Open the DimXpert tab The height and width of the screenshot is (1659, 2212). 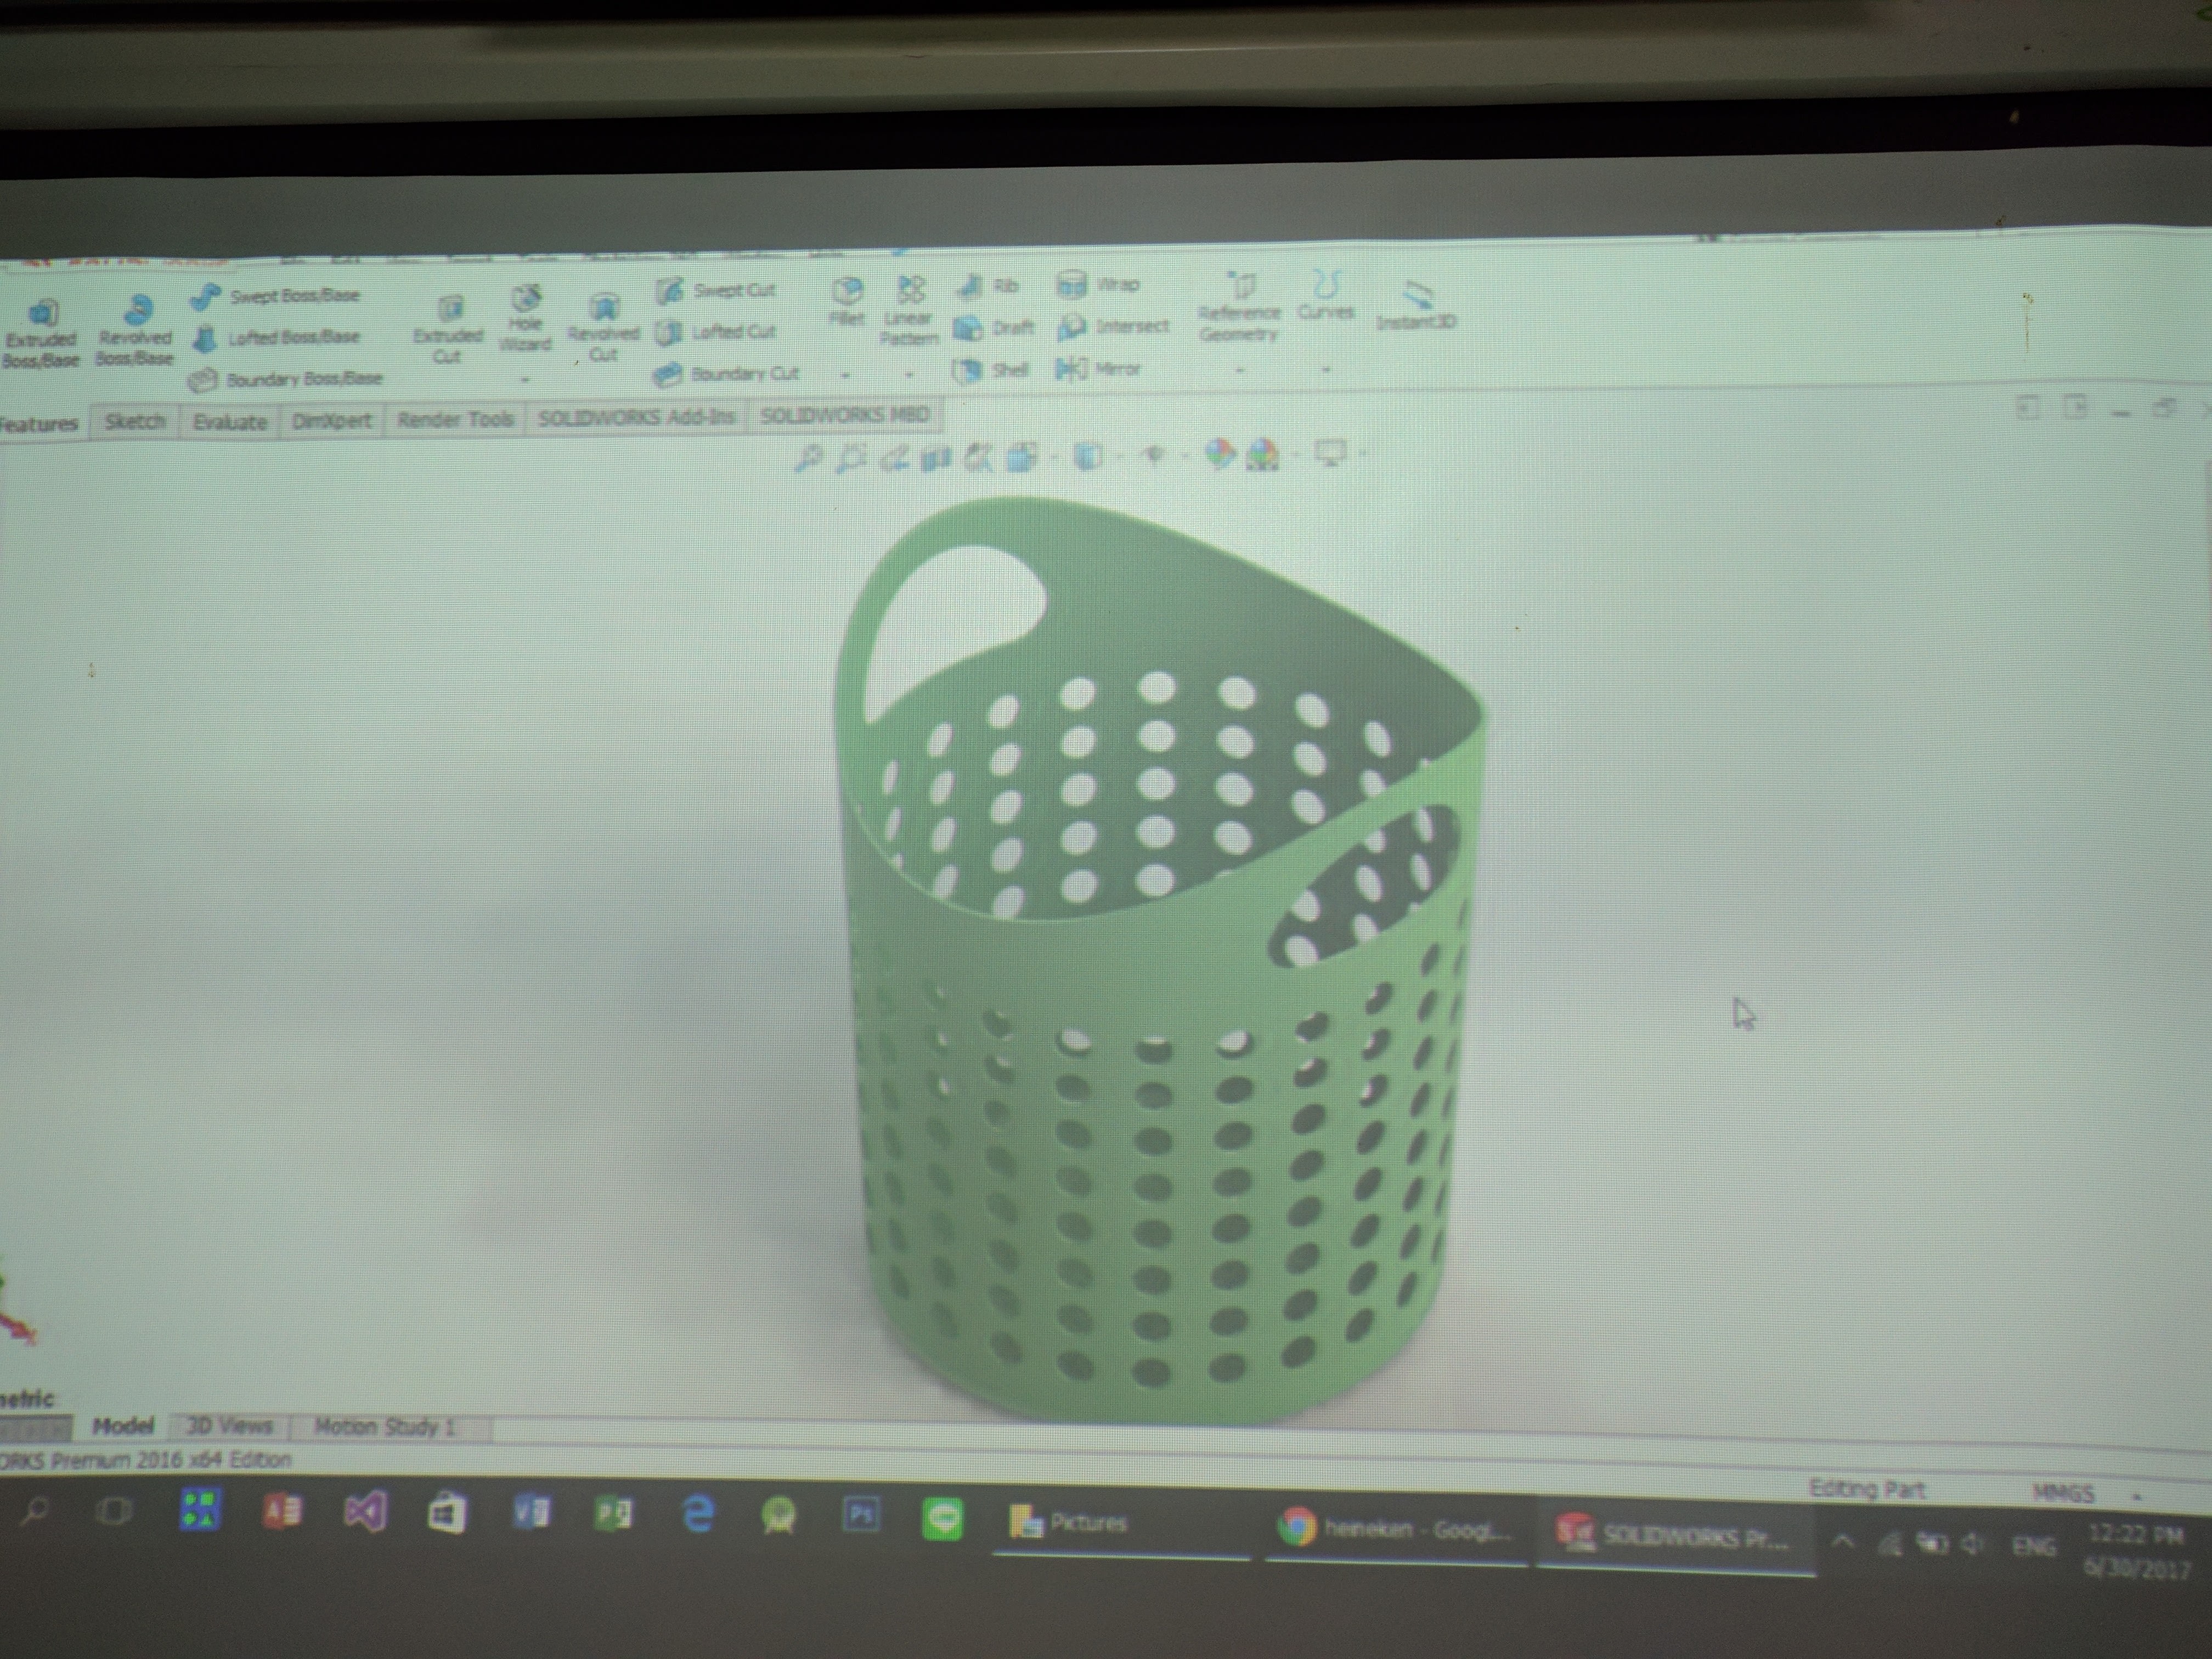pos(332,420)
